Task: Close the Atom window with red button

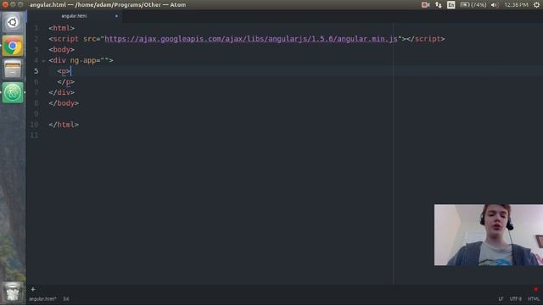Action: coord(5,4)
